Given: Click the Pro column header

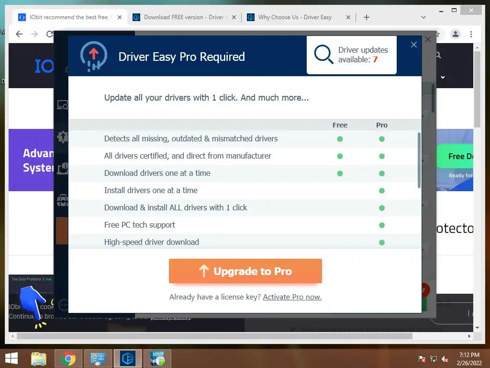Looking at the screenshot, I should 381,125.
